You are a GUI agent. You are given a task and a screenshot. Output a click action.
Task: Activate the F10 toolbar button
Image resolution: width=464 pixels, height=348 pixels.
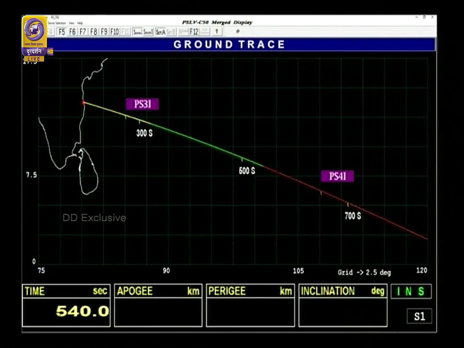(115, 32)
